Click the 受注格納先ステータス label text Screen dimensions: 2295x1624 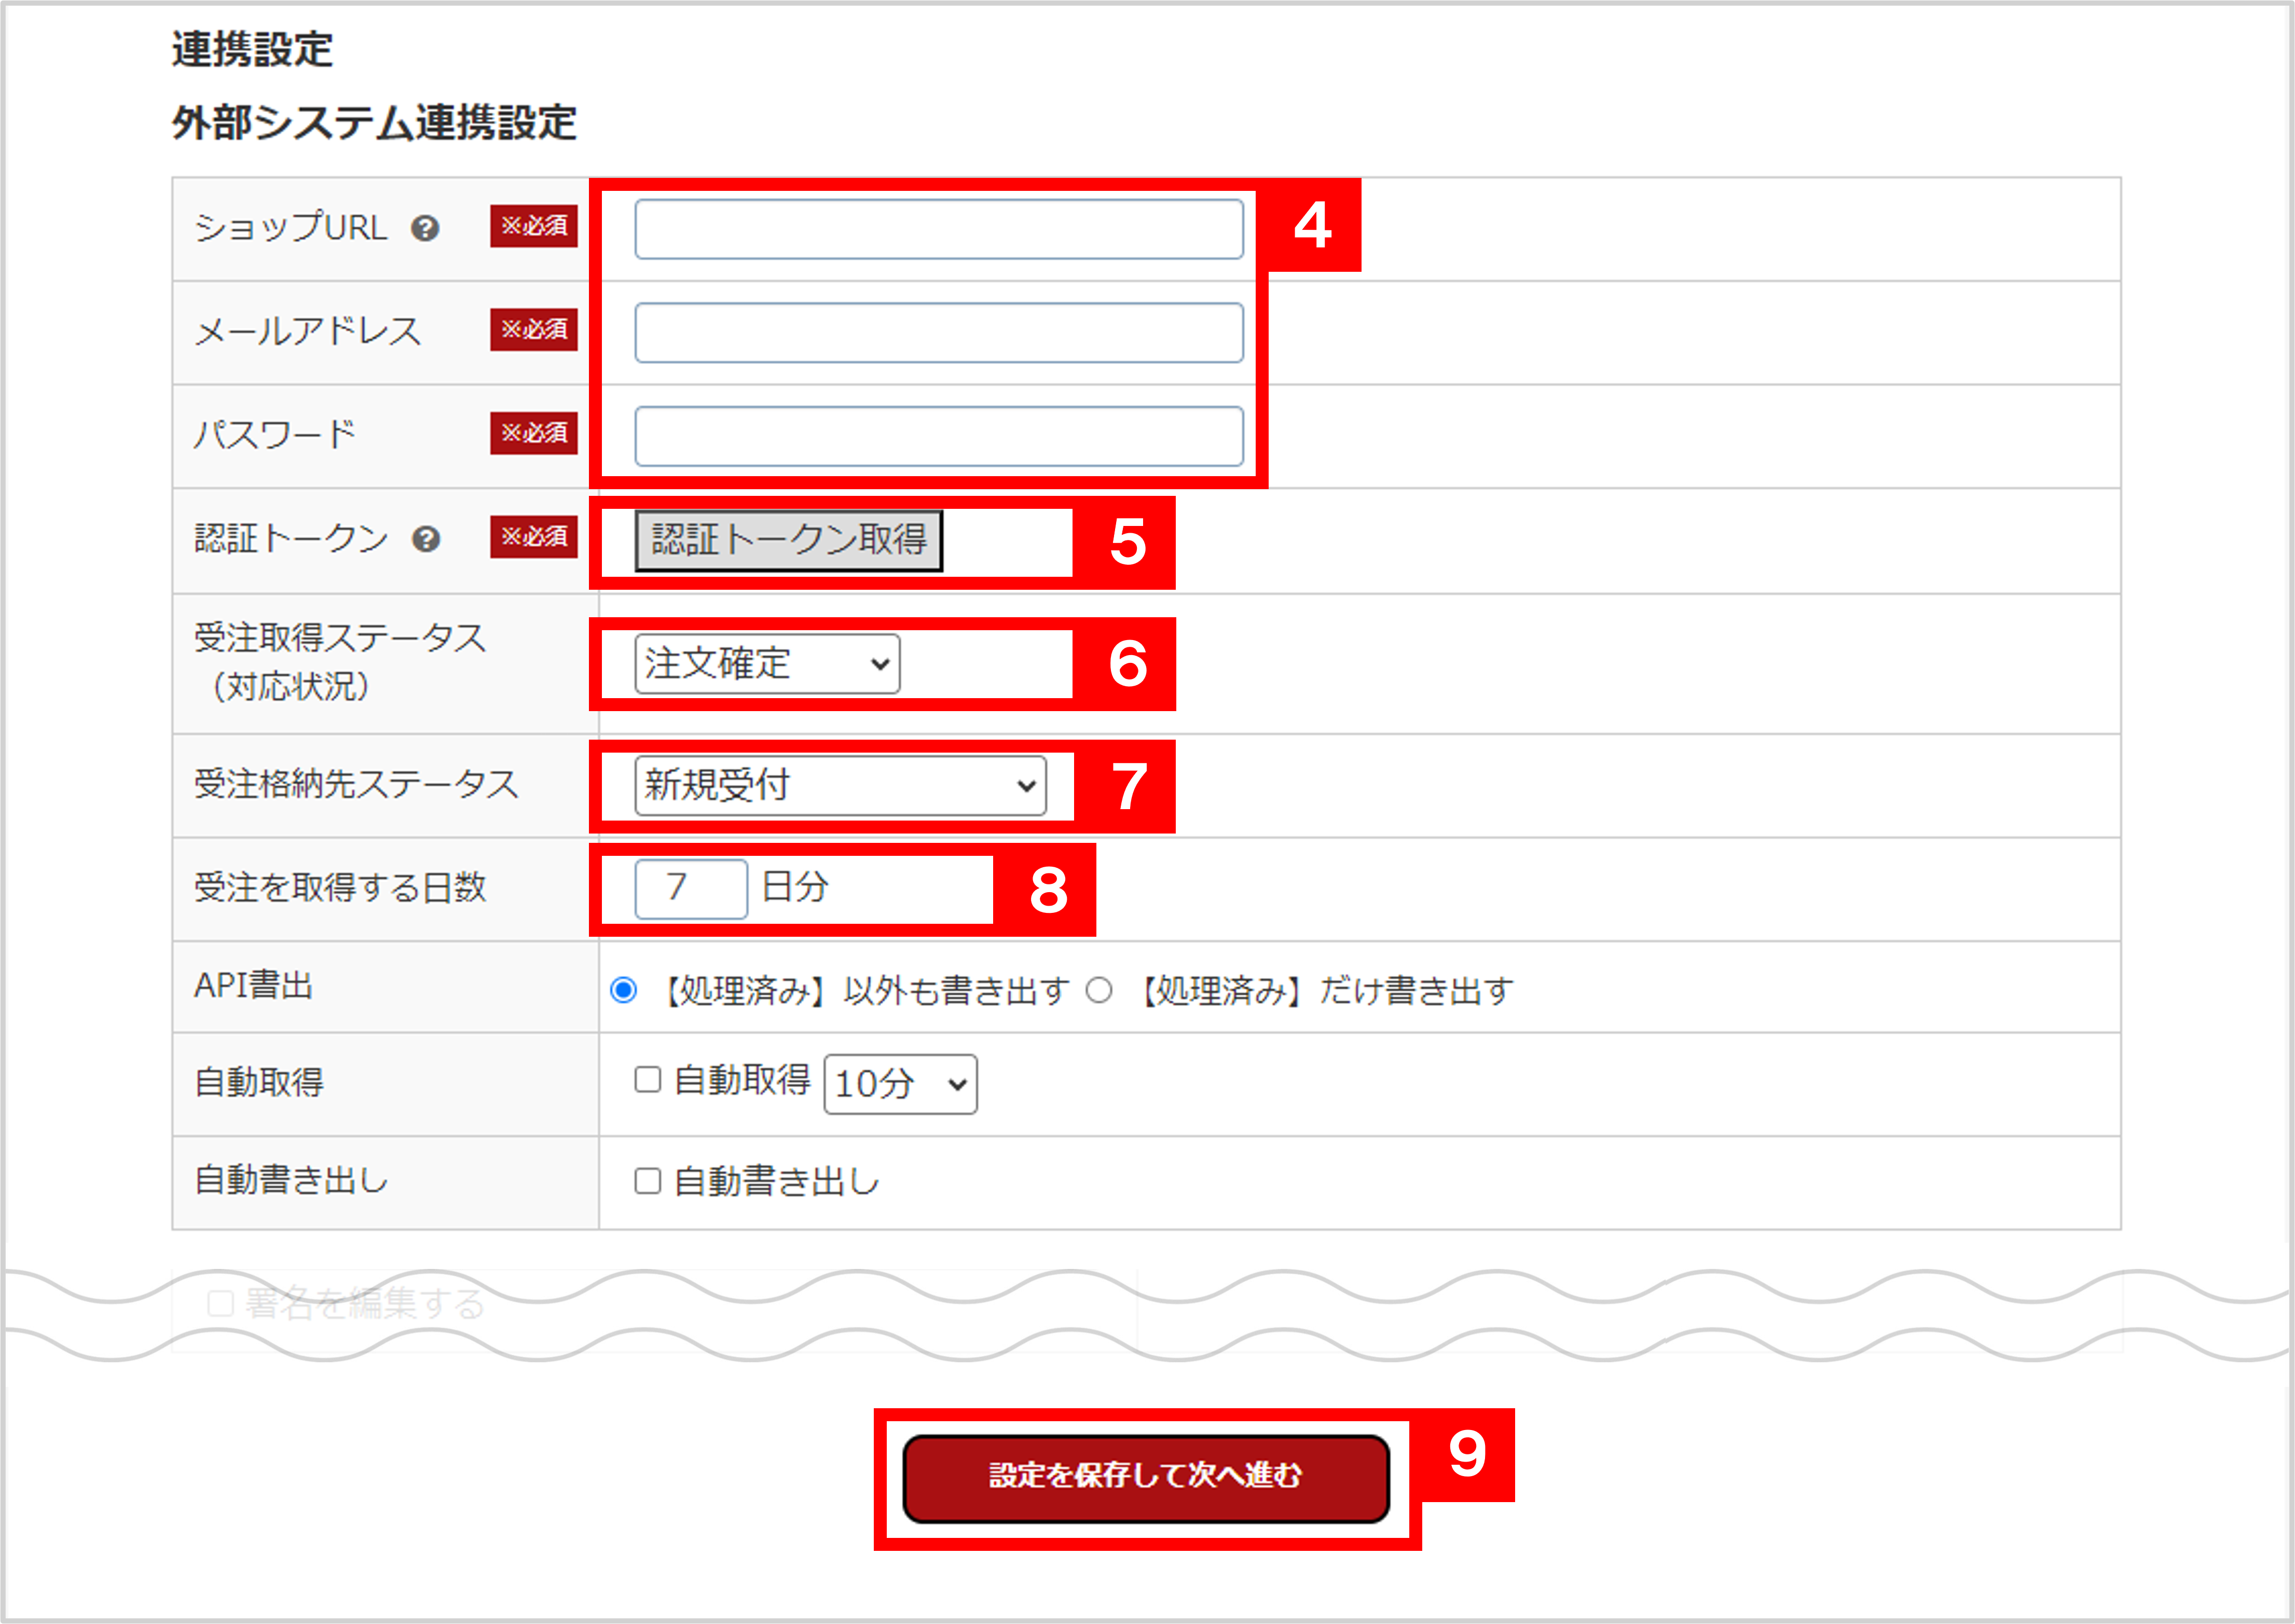coord(357,785)
